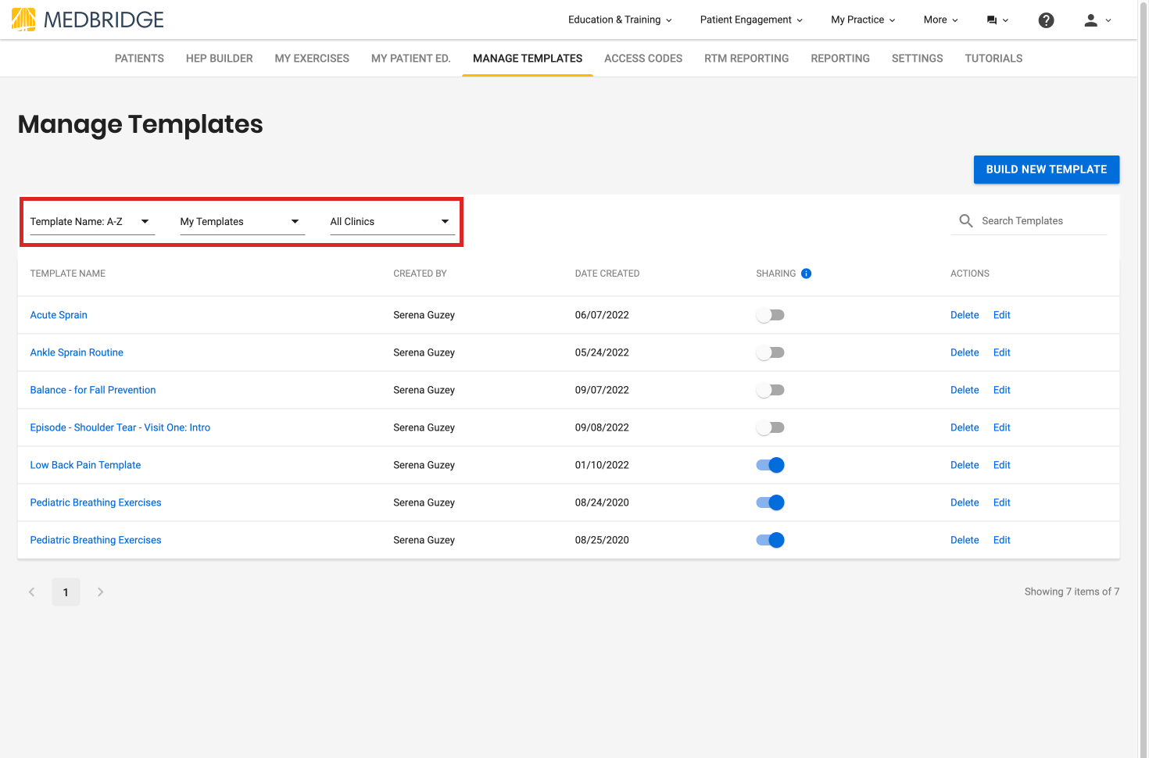Open Pediatric Breathing Exercises created 08/25/2020

pos(95,540)
